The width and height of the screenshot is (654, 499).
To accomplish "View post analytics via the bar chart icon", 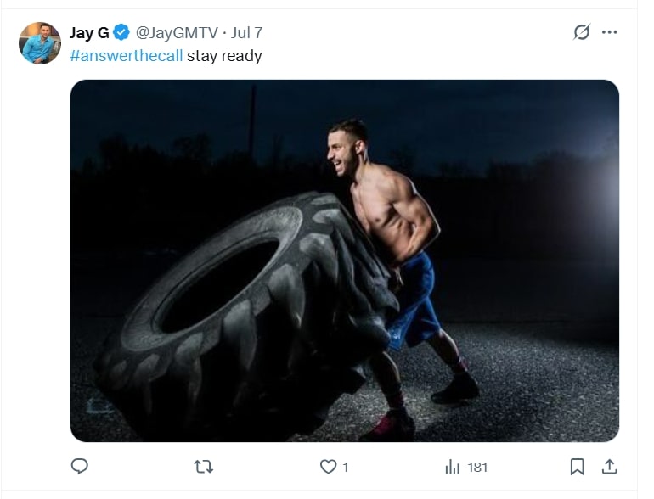I will click(452, 467).
